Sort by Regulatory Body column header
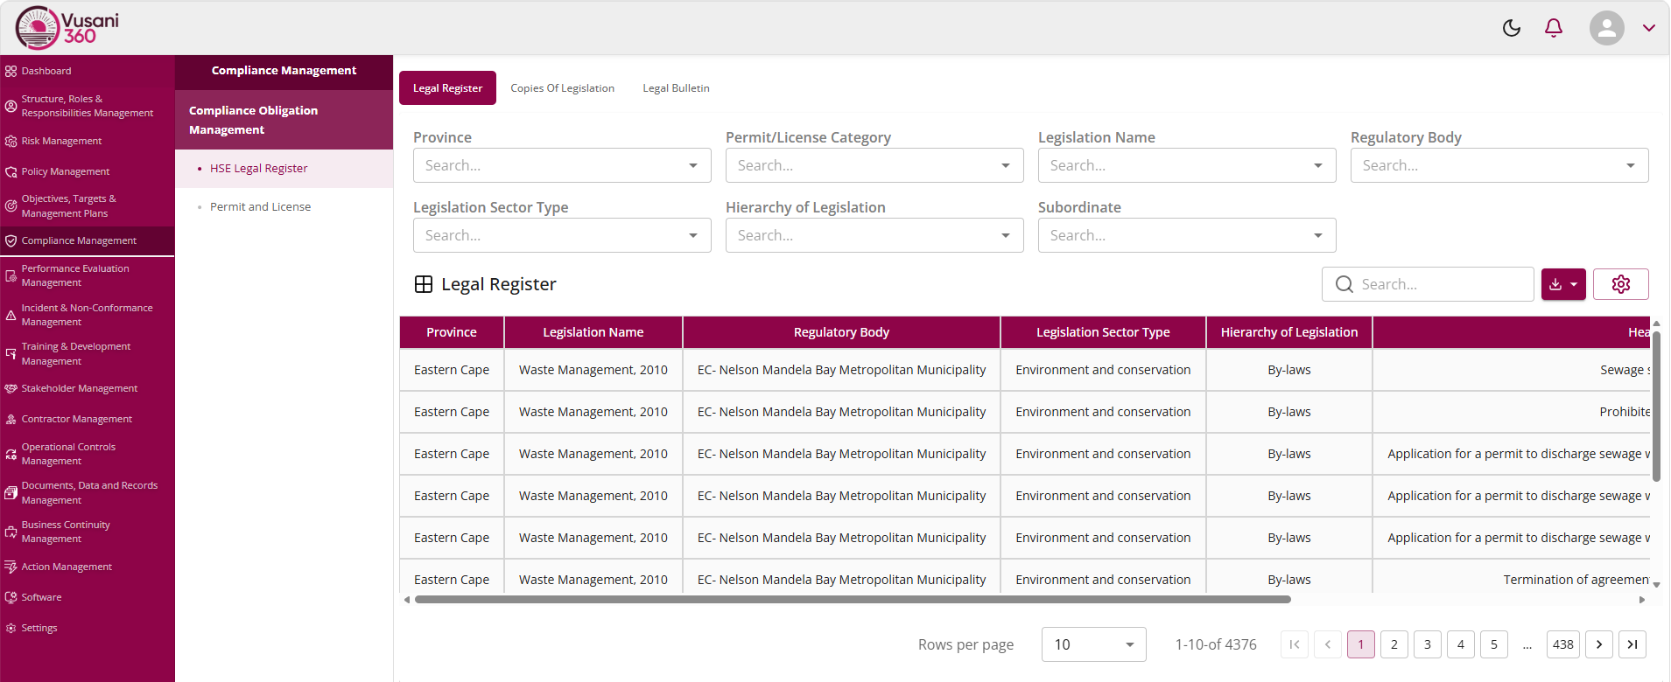The width and height of the screenshot is (1671, 682). pos(841,332)
